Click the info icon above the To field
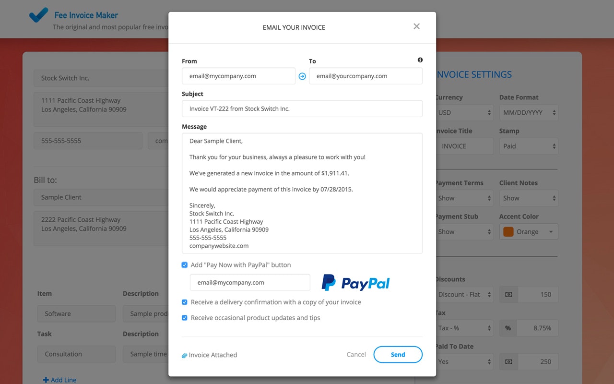614x384 pixels. pos(420,60)
